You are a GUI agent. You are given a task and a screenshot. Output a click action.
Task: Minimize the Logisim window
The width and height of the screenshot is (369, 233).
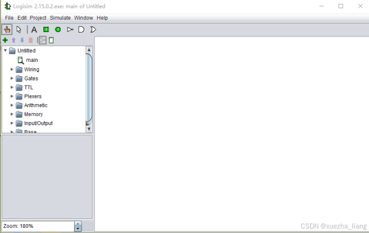[322, 6]
